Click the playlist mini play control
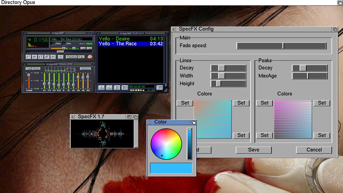 (x=133, y=90)
